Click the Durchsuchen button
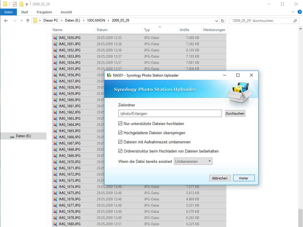Image resolution: width=303 pixels, height=227 pixels. click(235, 113)
